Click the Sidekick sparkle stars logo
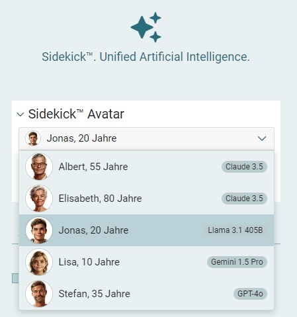This screenshot has height=317, width=297. (x=146, y=27)
